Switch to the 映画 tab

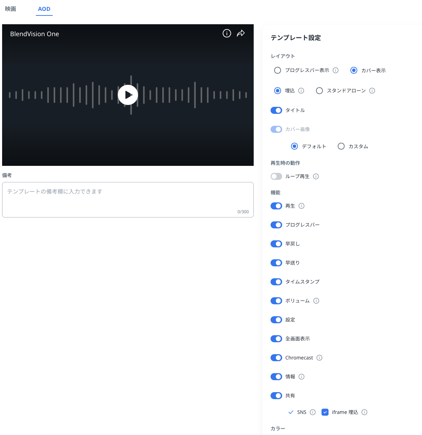click(11, 9)
